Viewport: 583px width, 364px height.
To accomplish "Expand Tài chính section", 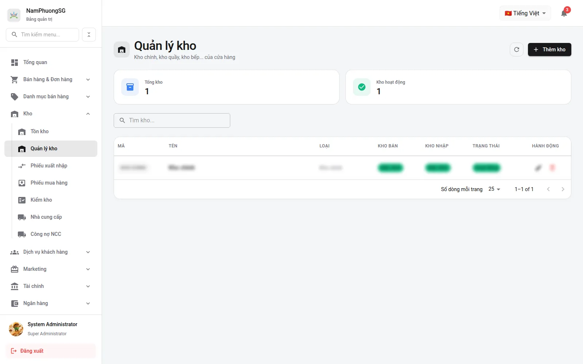I will pos(51,286).
